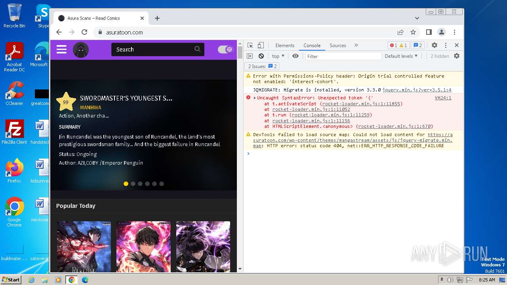
Task: Open Internet Explorer from the taskbar
Action: click(31, 280)
